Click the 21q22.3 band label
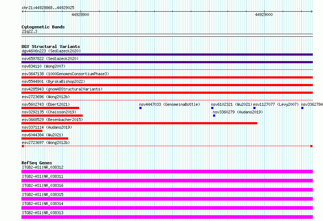This screenshot has height=221, width=323. (x=29, y=31)
